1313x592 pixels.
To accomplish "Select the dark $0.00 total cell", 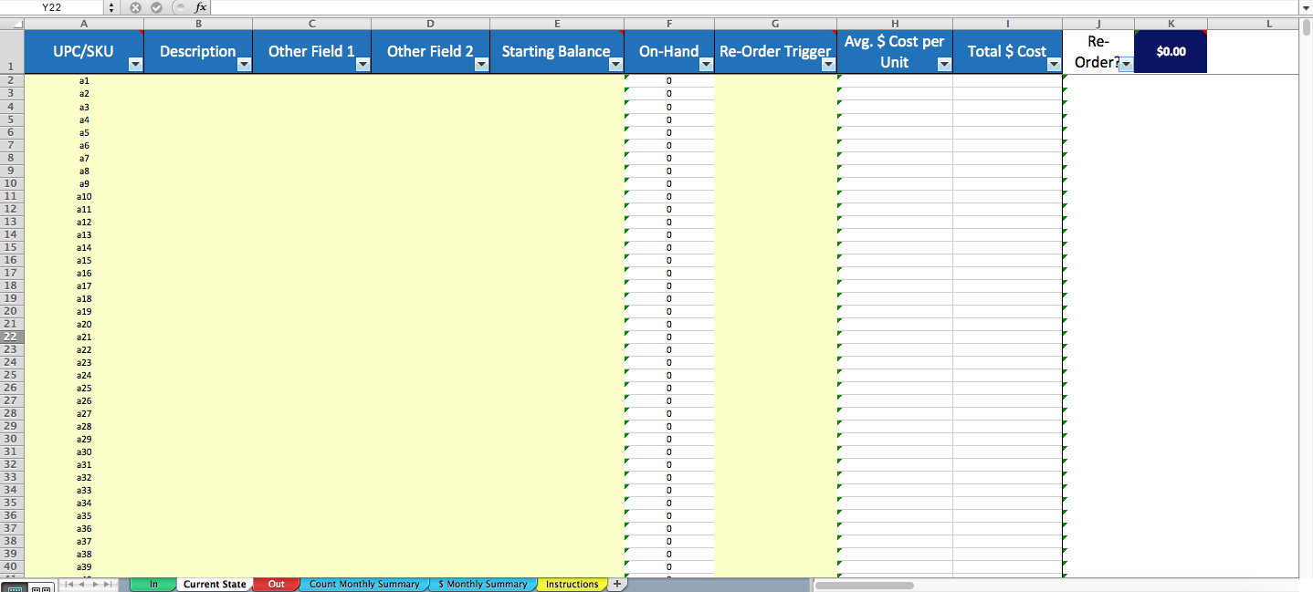I will coord(1170,51).
